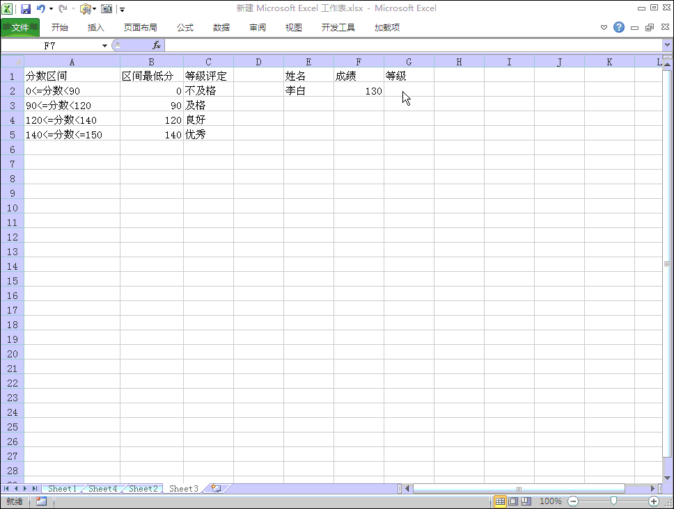This screenshot has height=509, width=674.
Task: Open the tools icon in quick access toolbar
Action: point(86,8)
